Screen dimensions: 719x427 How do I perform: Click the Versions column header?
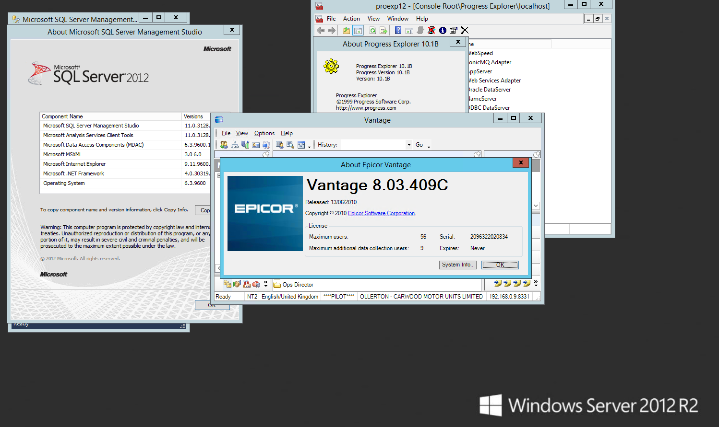(196, 116)
